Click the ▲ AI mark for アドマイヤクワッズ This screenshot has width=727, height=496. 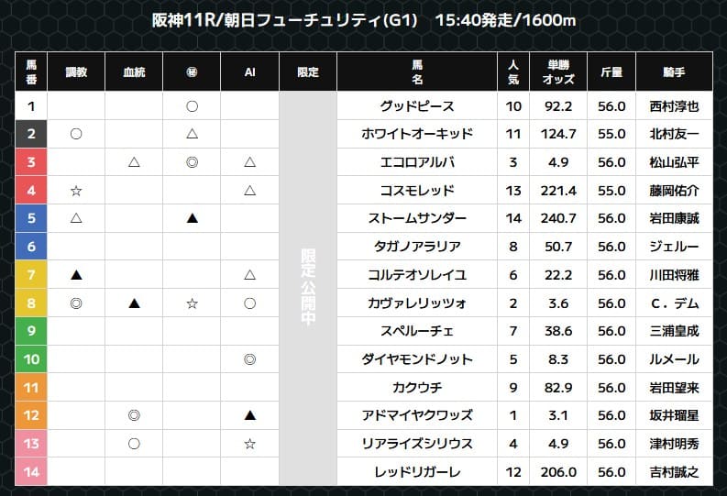tap(249, 415)
